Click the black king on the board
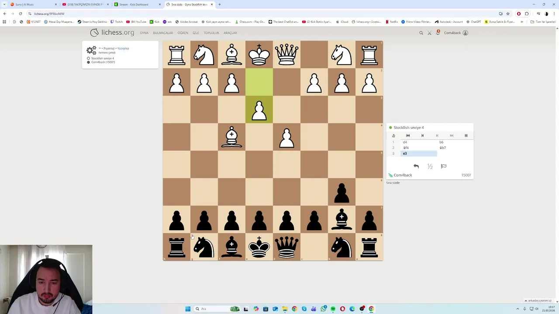Screen dimensions: 559x314 (259, 247)
